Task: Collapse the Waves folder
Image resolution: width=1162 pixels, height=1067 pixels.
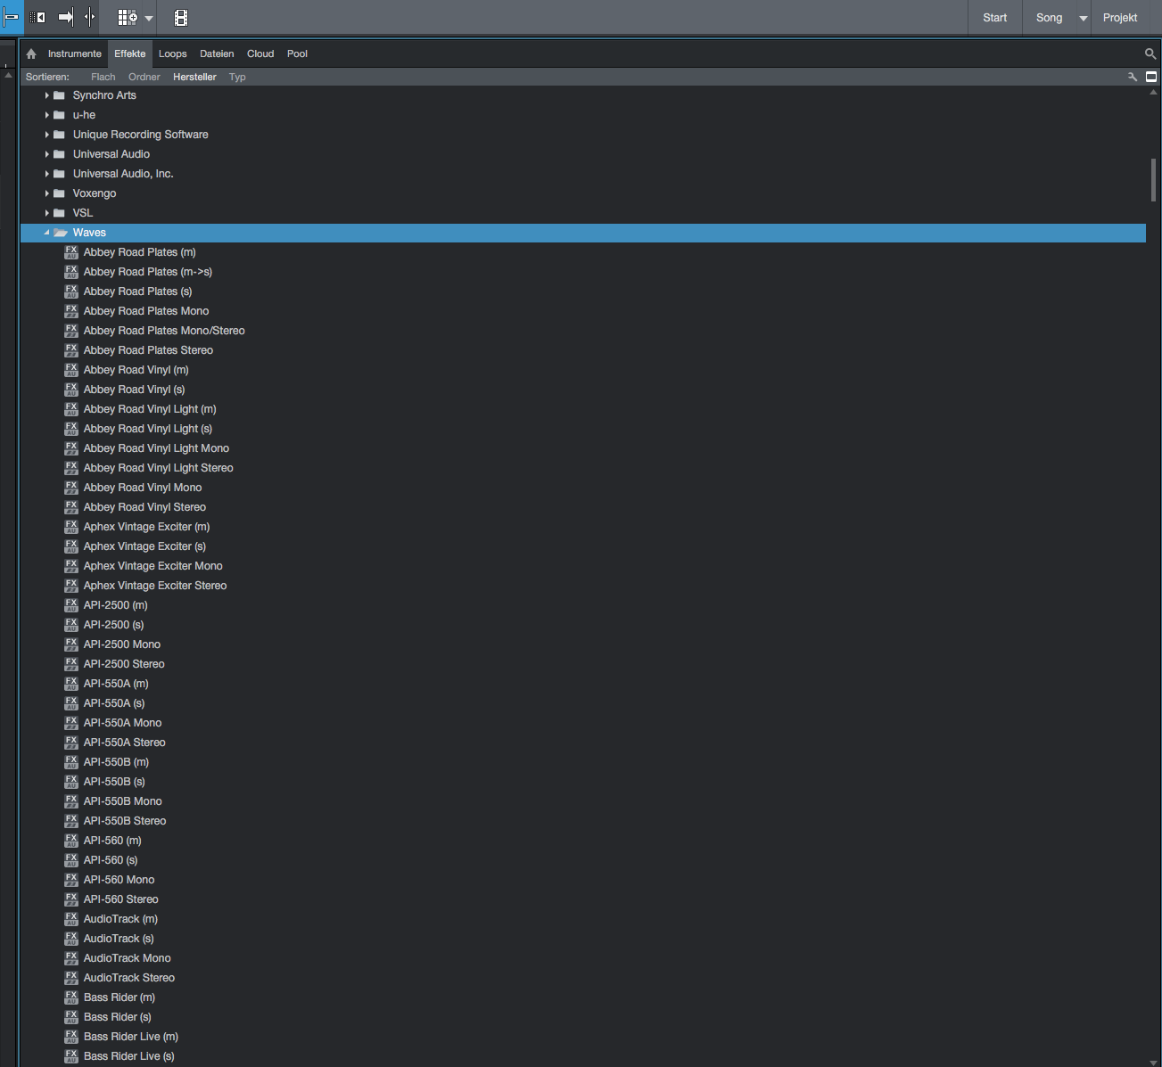Action: 46,233
